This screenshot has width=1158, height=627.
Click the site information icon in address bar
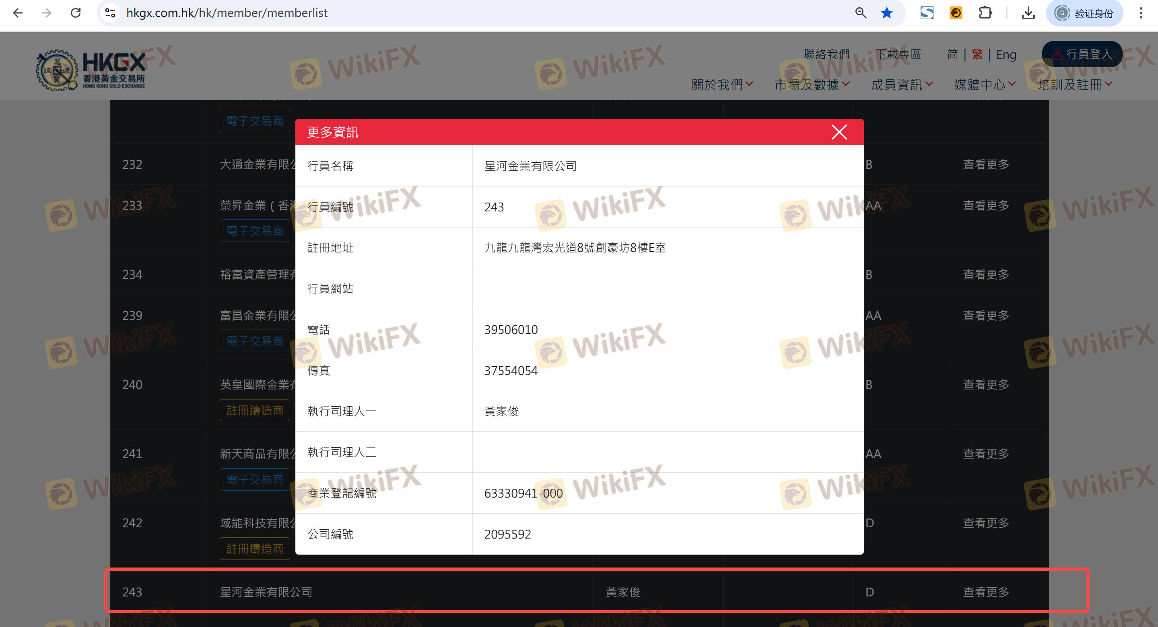(110, 13)
